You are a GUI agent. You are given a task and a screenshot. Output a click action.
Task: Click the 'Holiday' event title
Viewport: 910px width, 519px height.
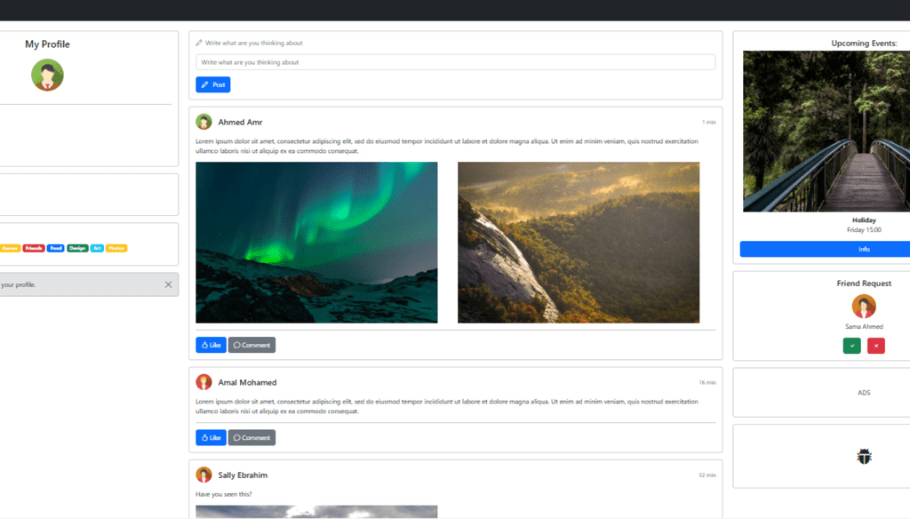pyautogui.click(x=864, y=220)
